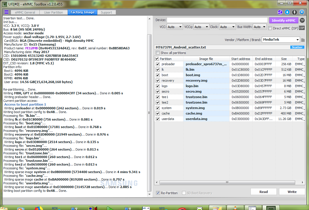
Task: Click partition table horizontal scroll right arrow
Action: coord(302,182)
